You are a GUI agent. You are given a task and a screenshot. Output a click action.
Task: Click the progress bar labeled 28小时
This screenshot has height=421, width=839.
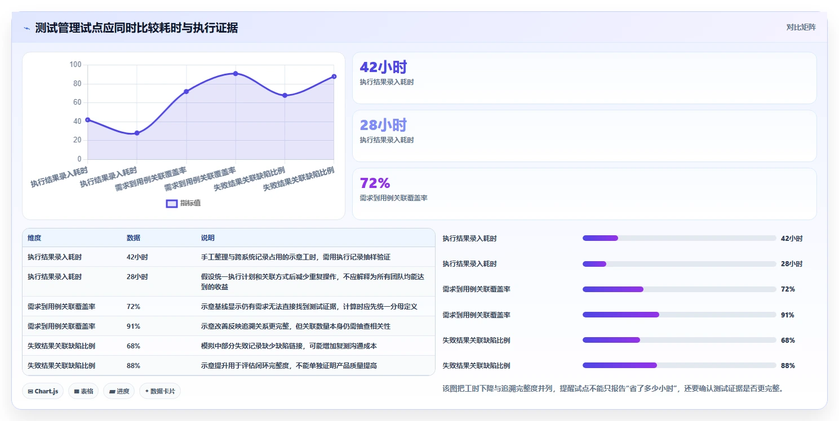[680, 264]
